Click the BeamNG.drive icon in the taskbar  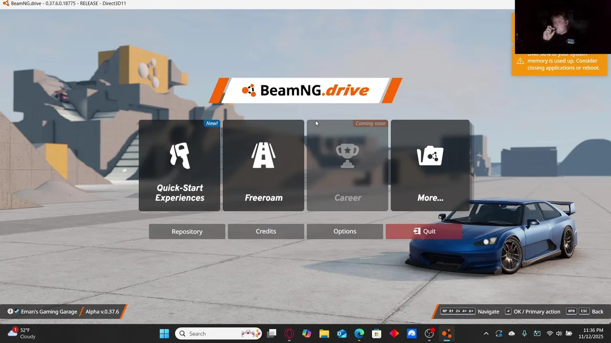447,333
